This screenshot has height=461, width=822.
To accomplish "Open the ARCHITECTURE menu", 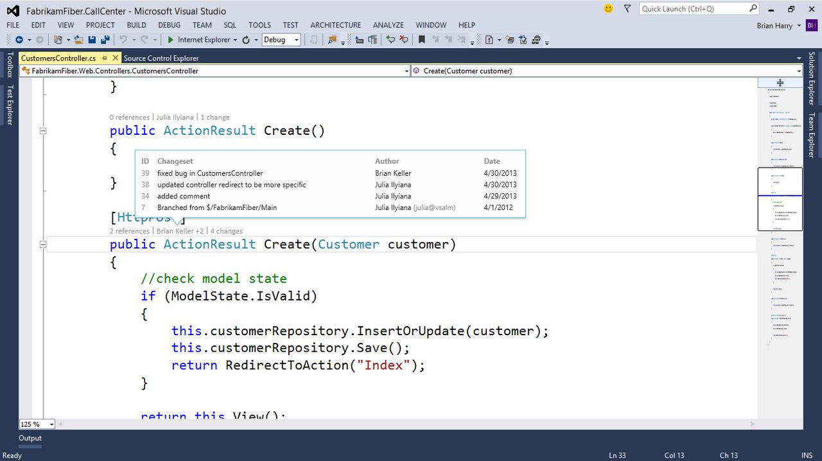I will tap(336, 25).
